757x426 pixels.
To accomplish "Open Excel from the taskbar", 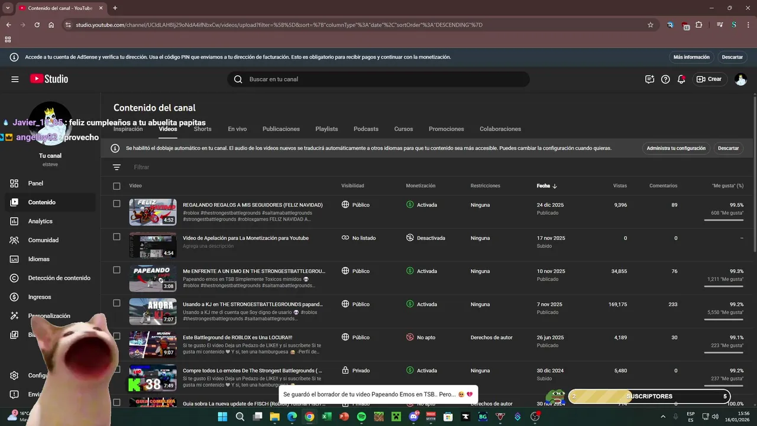I will 326,417.
